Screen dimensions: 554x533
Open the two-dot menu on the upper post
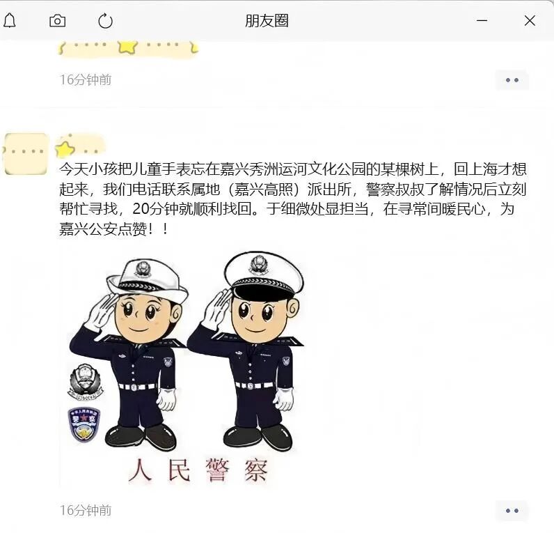pos(512,80)
